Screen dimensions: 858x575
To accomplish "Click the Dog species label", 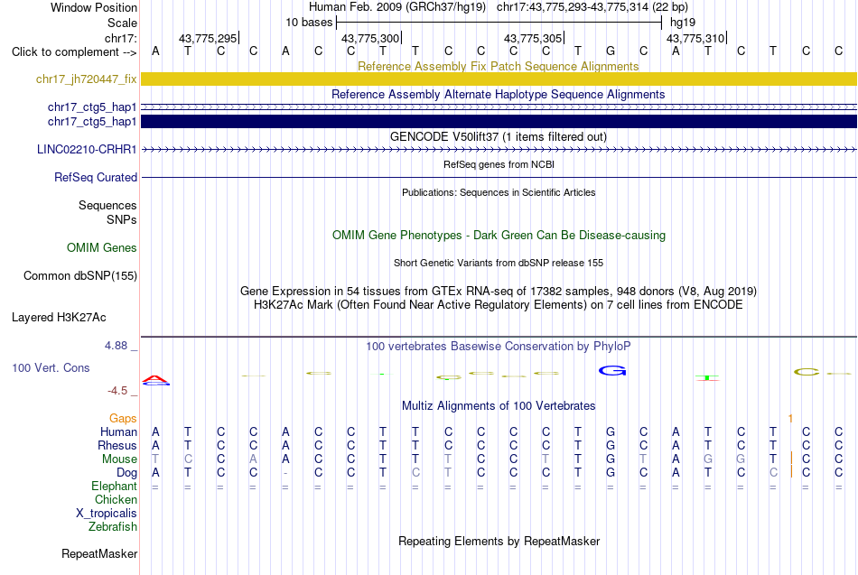I will pyautogui.click(x=127, y=473).
